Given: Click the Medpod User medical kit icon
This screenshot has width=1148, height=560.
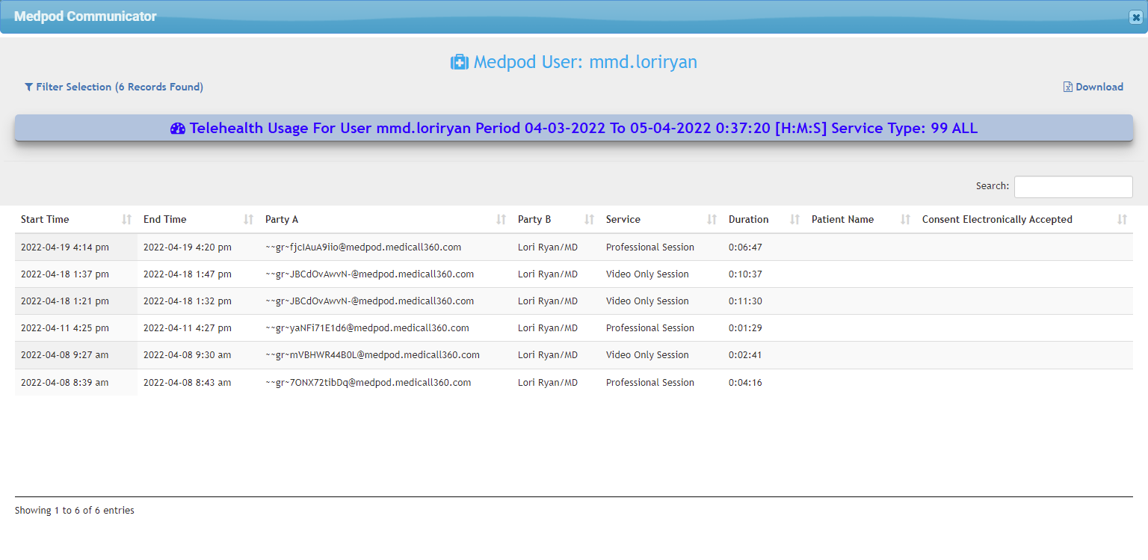Looking at the screenshot, I should tap(459, 62).
